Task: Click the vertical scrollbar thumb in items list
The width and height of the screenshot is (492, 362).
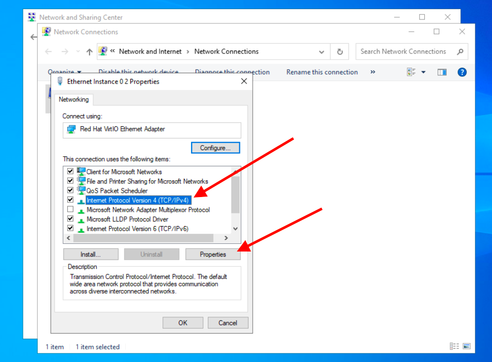Action: [235, 194]
